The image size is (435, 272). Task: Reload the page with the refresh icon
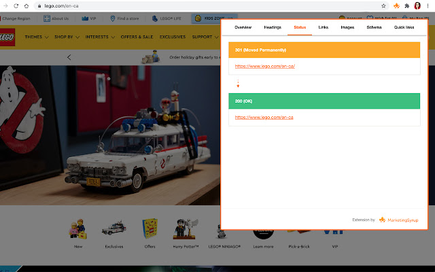(x=16, y=6)
